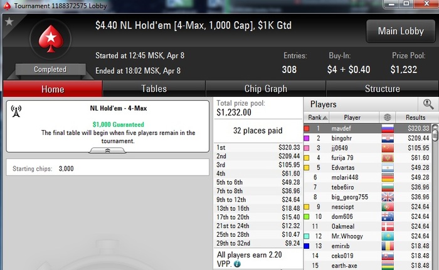The image size is (439, 270).
Task: Click the players list scrollbar thumb
Action: (435, 133)
